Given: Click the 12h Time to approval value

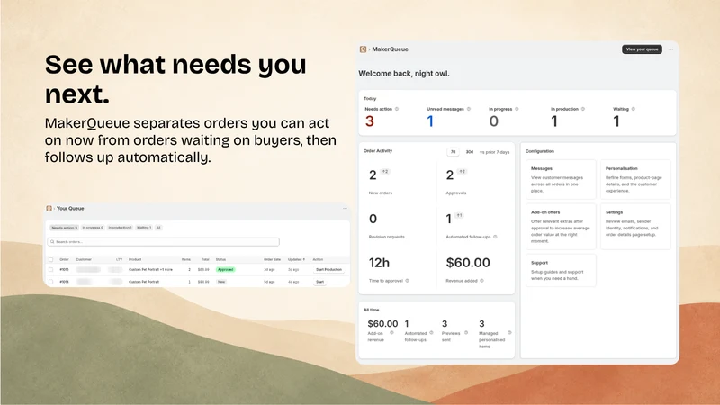Looking at the screenshot, I should (x=379, y=263).
